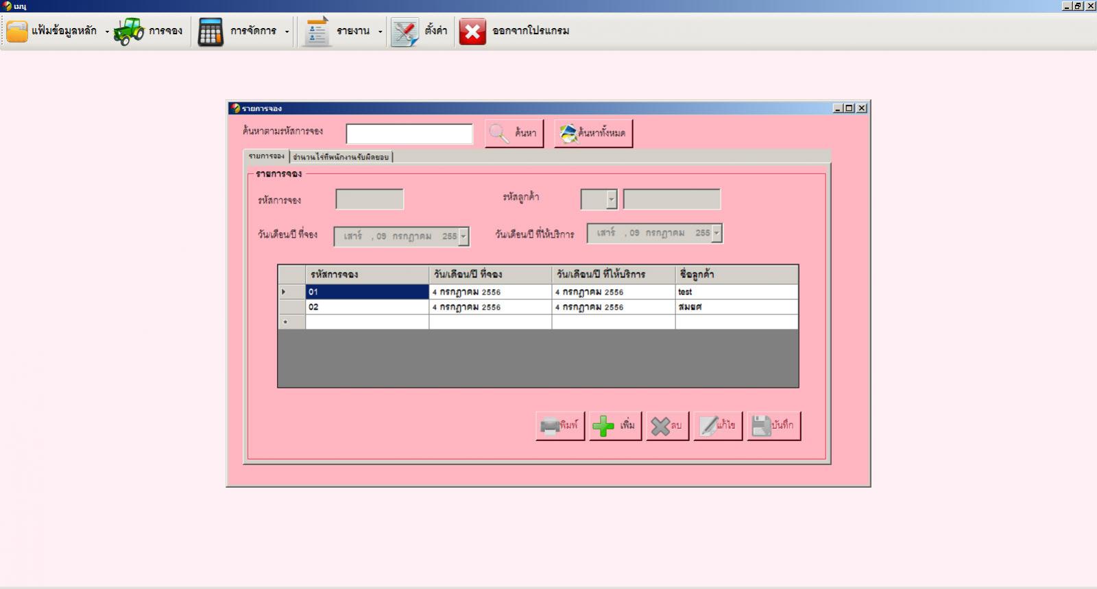The image size is (1097, 589).
Task: Select the ออกจากโปรแกรม menu label
Action: click(531, 31)
